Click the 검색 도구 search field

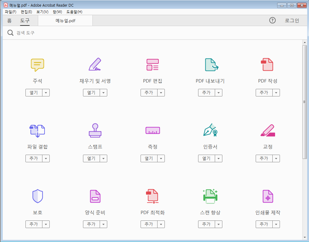tap(155, 33)
